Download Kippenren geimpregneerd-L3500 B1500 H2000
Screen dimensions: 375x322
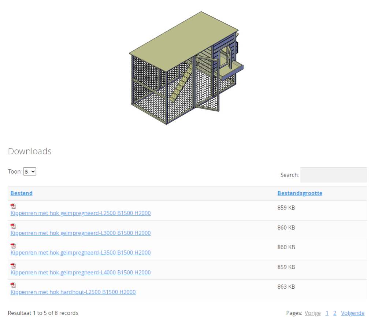coord(81,253)
